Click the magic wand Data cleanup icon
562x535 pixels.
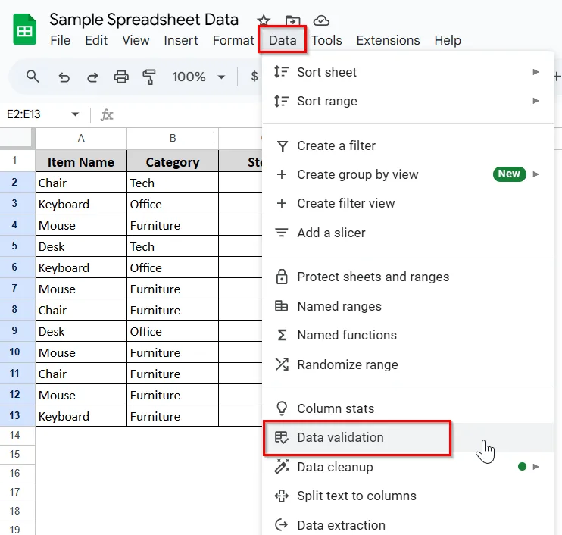(x=282, y=466)
